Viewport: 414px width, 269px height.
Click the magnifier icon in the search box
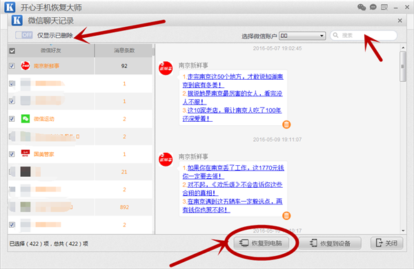coord(335,35)
